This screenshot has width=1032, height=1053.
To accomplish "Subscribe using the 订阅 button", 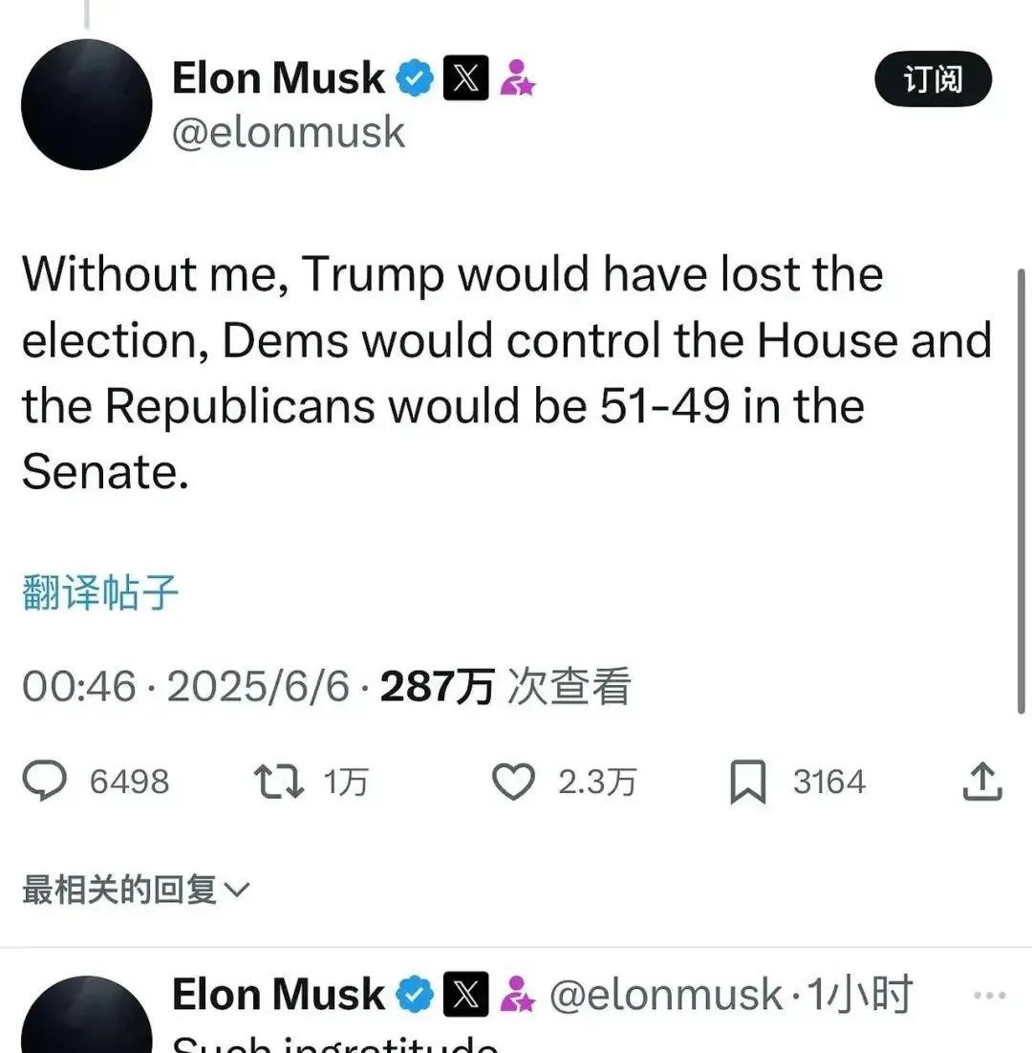I will tap(934, 78).
